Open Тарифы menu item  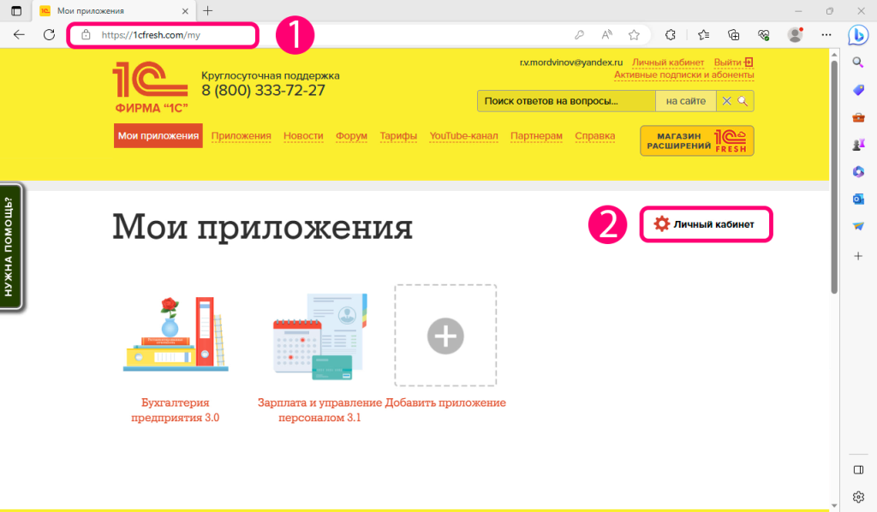pos(398,136)
